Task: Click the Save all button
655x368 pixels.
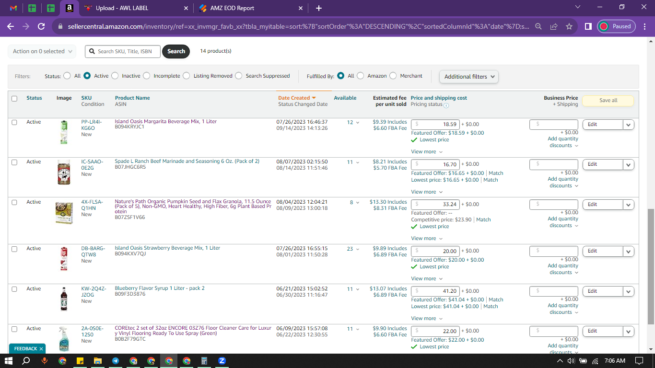Action: point(608,101)
